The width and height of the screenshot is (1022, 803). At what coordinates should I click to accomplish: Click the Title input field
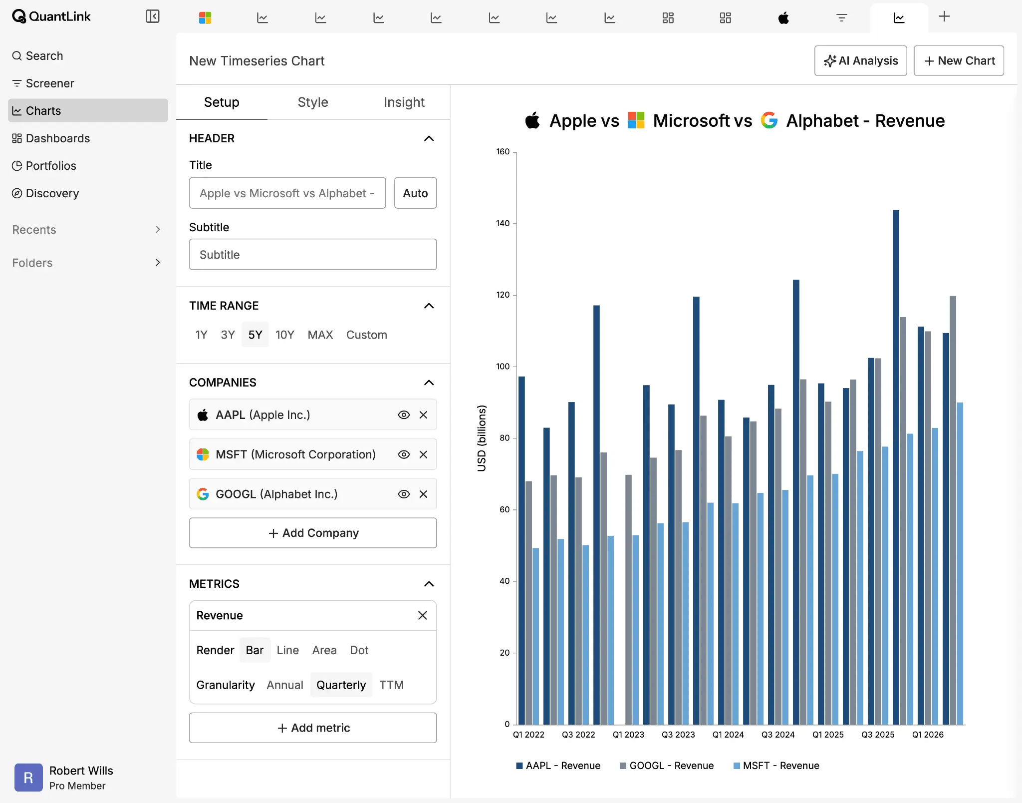point(287,193)
